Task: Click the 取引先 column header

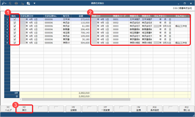Action: coord(66,16)
